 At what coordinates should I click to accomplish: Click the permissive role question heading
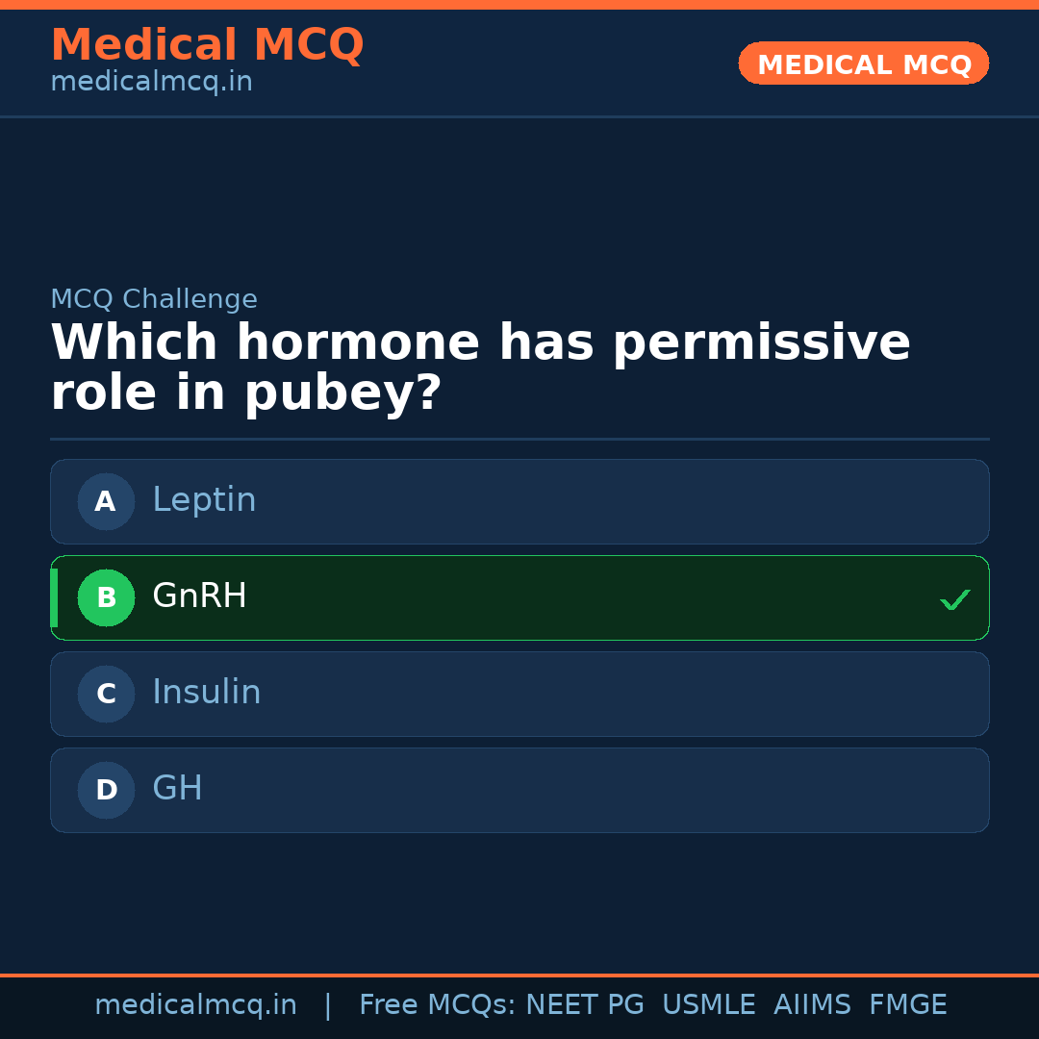(480, 367)
